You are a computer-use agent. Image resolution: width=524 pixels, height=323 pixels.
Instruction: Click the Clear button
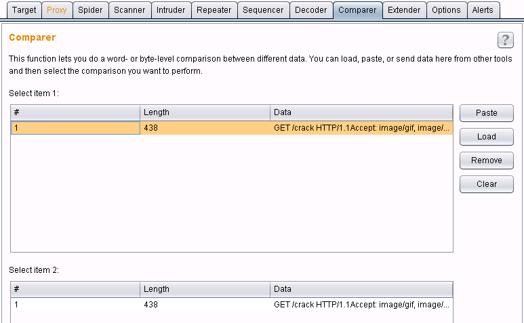tap(487, 184)
